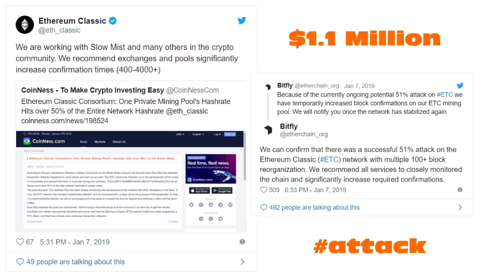Open info icon on Bitfly tweet

click(x=460, y=190)
